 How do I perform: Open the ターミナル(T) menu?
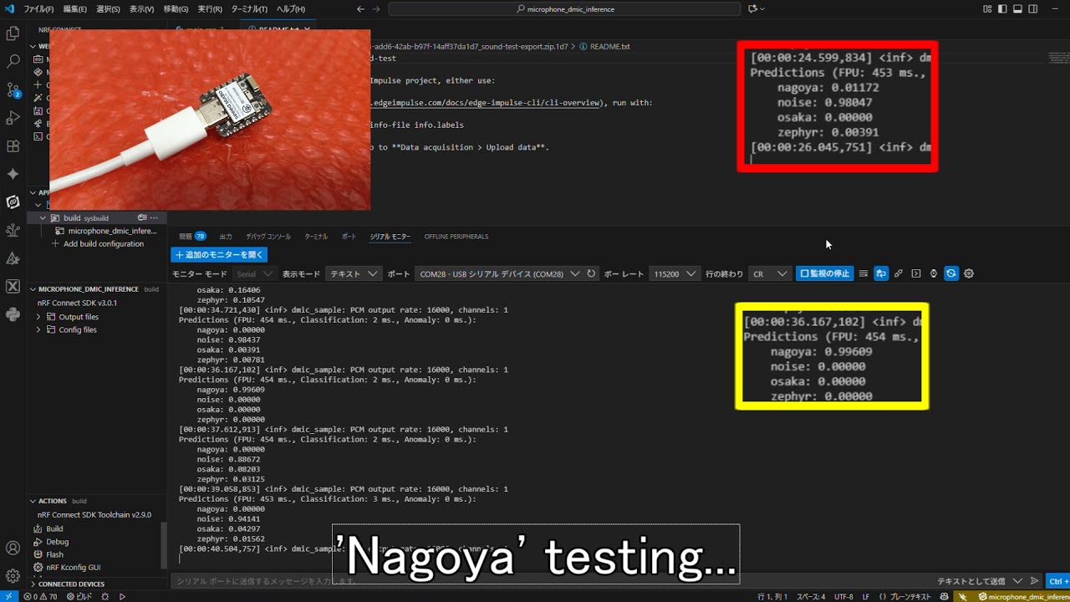(x=249, y=8)
